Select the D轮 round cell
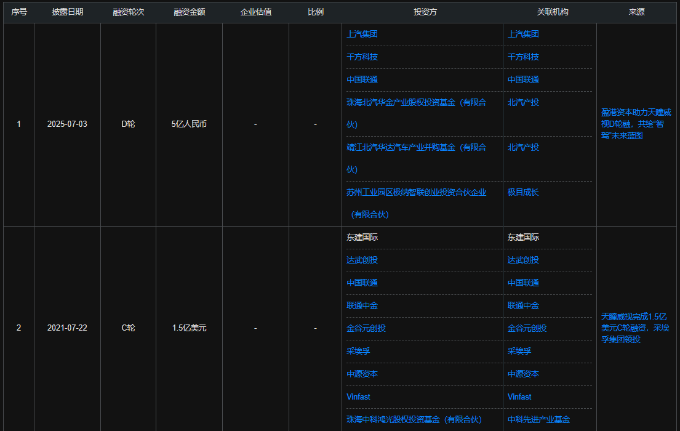 [x=129, y=124]
